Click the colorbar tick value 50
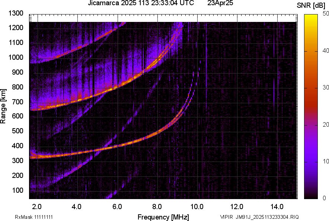This screenshot has width=329, height=221. [x=326, y=14]
